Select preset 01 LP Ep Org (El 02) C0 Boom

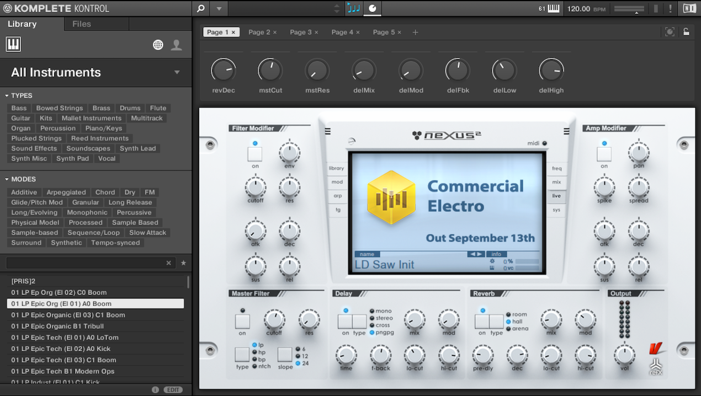click(95, 292)
